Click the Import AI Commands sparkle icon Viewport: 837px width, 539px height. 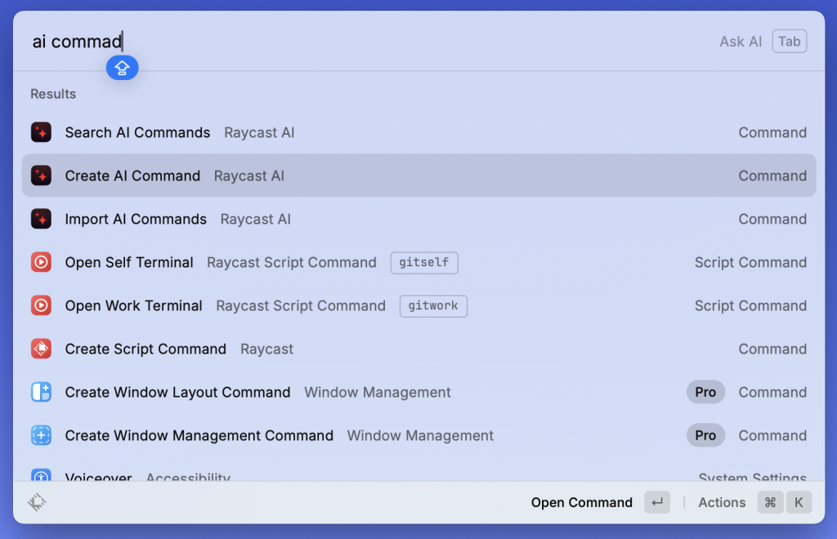pyautogui.click(x=41, y=219)
